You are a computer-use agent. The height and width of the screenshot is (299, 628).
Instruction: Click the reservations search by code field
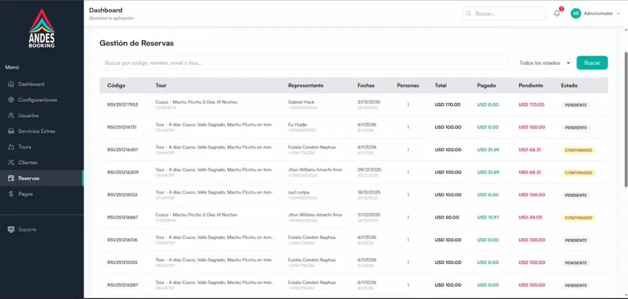coord(303,63)
